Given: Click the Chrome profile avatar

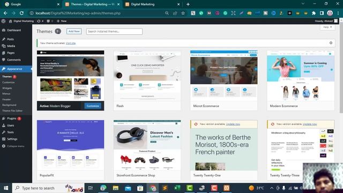Looking at the screenshot, I should pos(330,13).
